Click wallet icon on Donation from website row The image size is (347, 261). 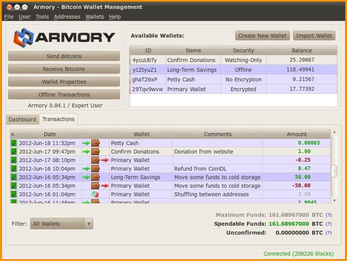95,152
